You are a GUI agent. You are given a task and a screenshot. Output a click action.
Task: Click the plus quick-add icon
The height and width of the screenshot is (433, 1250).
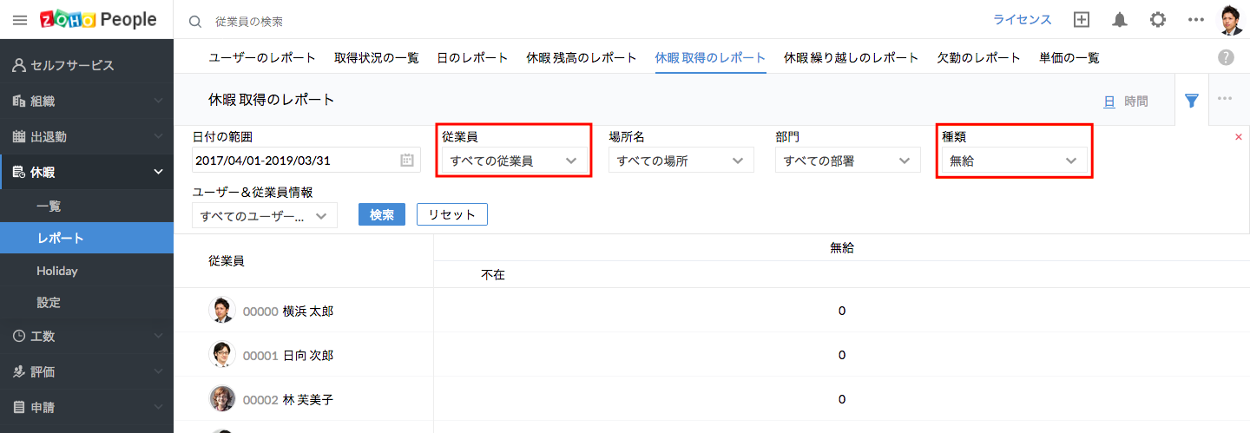coord(1082,20)
